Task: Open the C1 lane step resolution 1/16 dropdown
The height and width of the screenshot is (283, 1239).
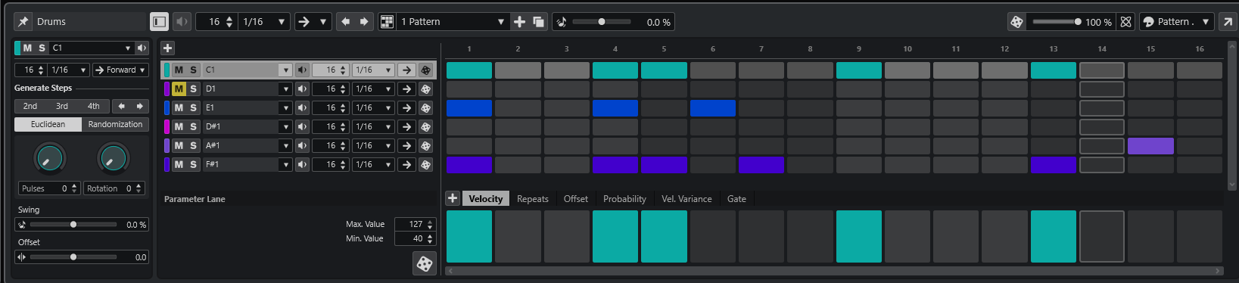Action: click(x=373, y=70)
